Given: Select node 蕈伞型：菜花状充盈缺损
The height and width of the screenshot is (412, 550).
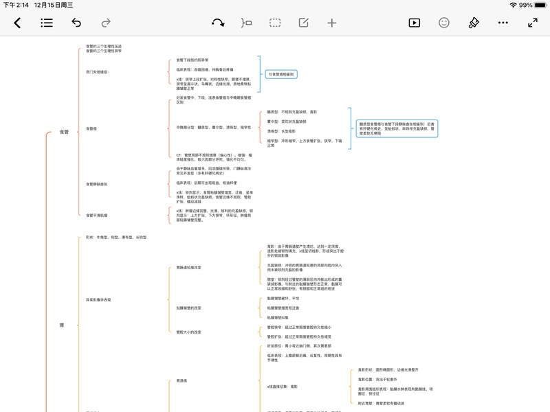Looking at the screenshot, I should [x=287, y=122].
